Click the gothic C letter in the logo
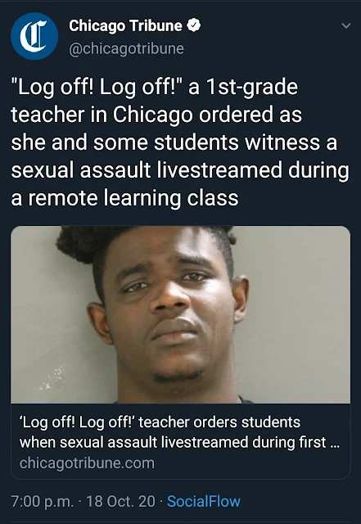Screen dimensions: 361x524 pyautogui.click(x=33, y=36)
